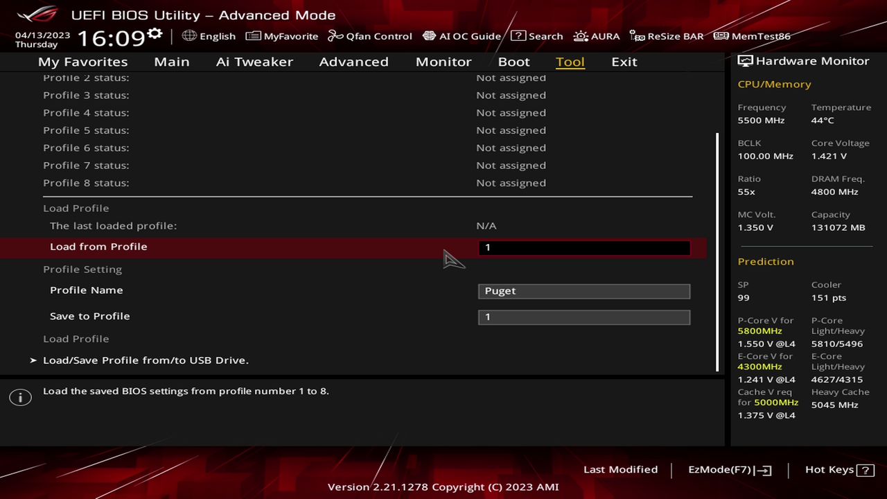Switch to EzMode(F7)

pos(730,470)
